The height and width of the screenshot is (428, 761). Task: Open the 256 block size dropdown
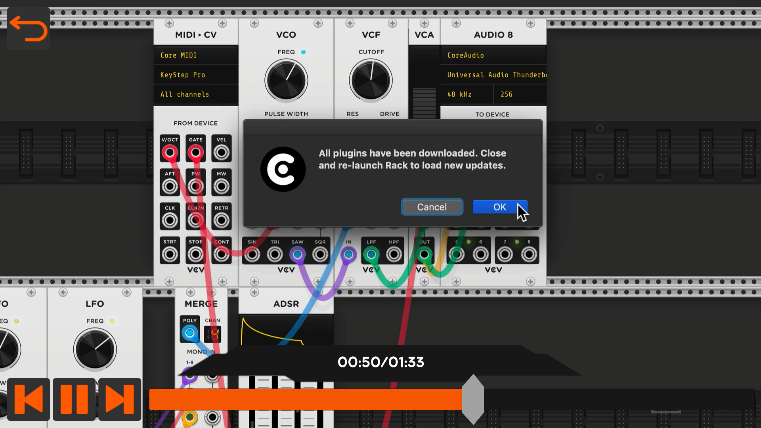[x=520, y=94]
